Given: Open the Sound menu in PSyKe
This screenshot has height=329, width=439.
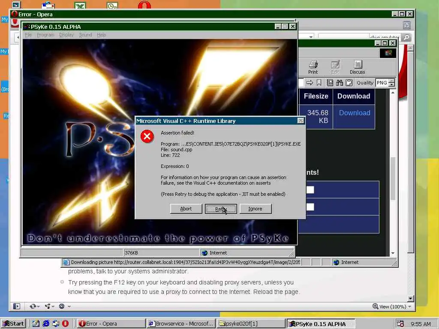Looking at the screenshot, I should pos(85,35).
